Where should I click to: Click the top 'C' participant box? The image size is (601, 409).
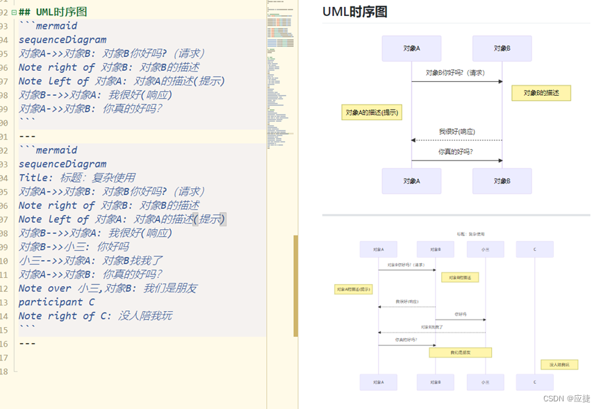535,249
